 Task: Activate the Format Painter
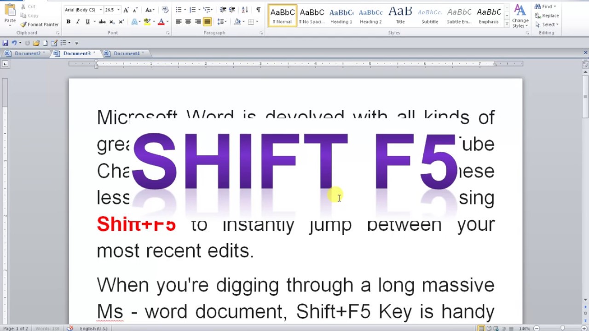coord(39,24)
